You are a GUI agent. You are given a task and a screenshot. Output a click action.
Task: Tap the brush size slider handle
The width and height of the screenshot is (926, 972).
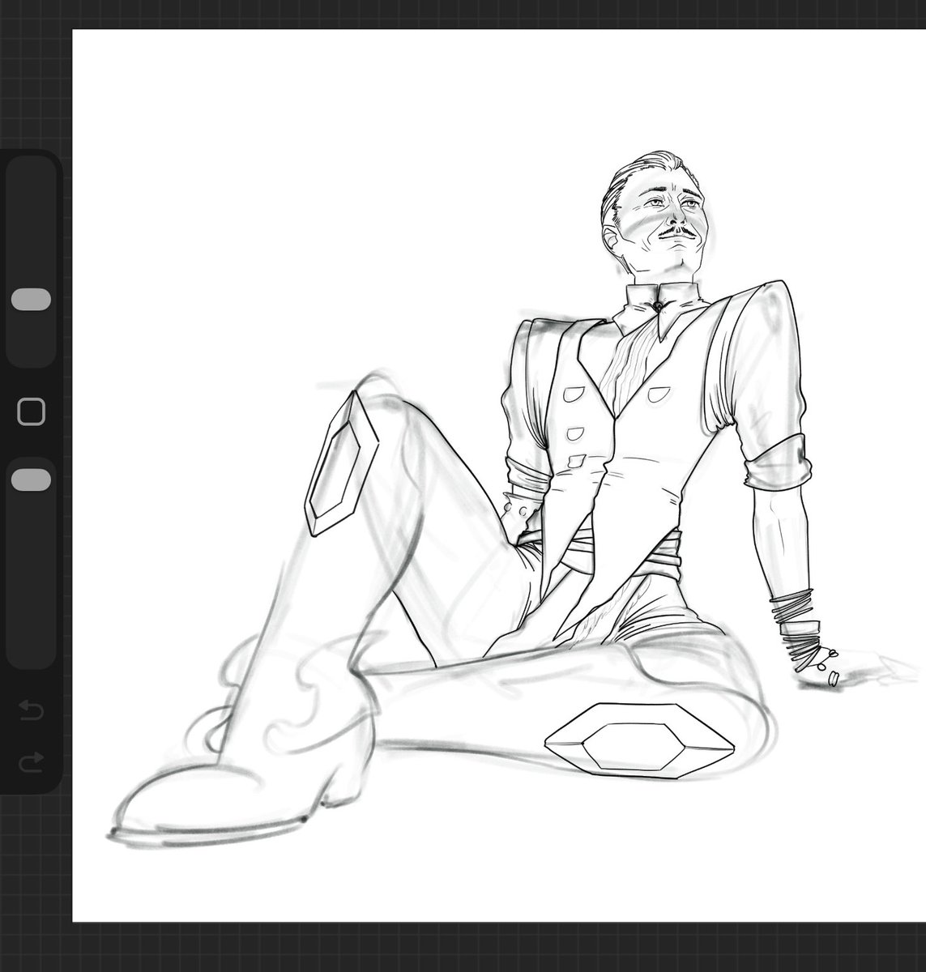pos(30,298)
